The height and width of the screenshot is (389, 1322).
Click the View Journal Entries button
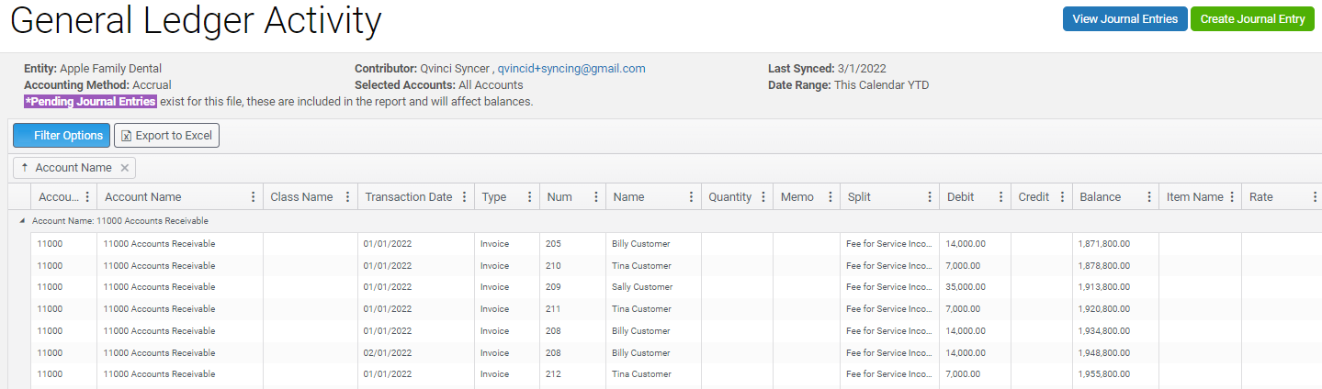1124,19
